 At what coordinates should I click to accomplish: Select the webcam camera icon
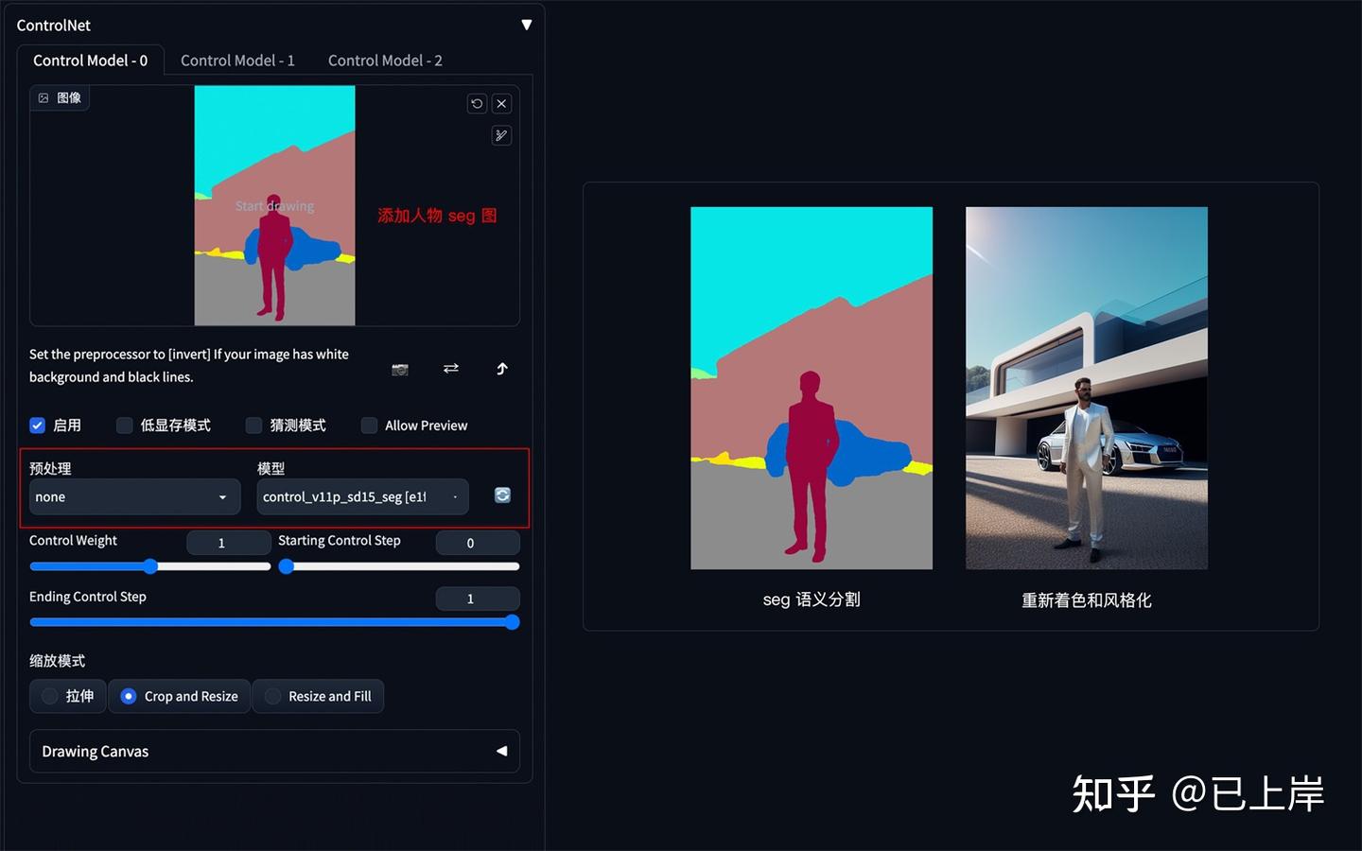pyautogui.click(x=399, y=369)
